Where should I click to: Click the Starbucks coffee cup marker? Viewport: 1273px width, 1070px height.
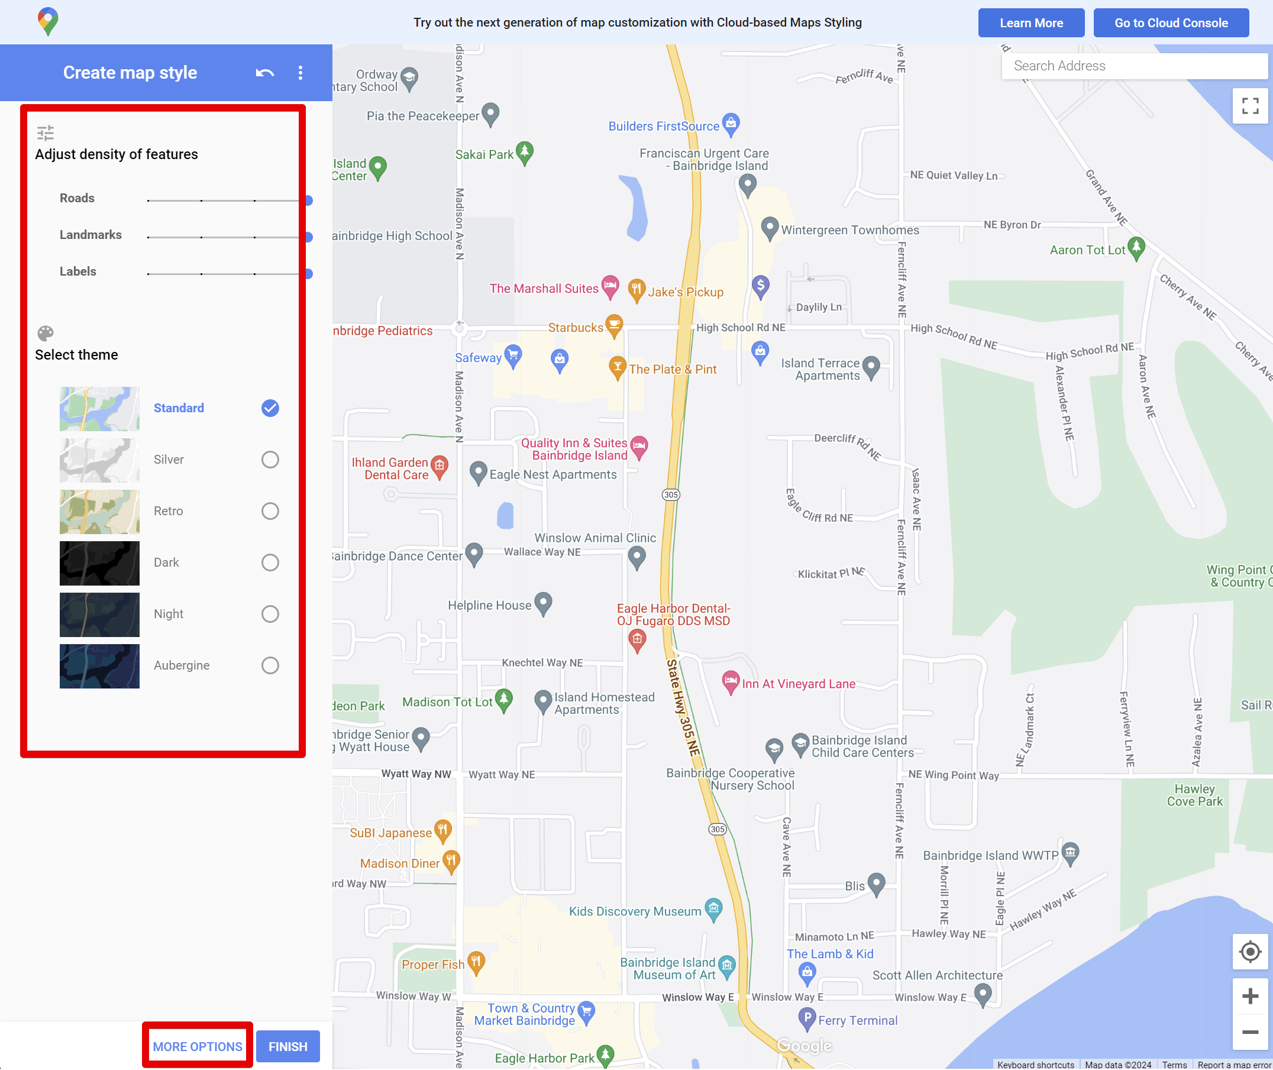(x=615, y=326)
